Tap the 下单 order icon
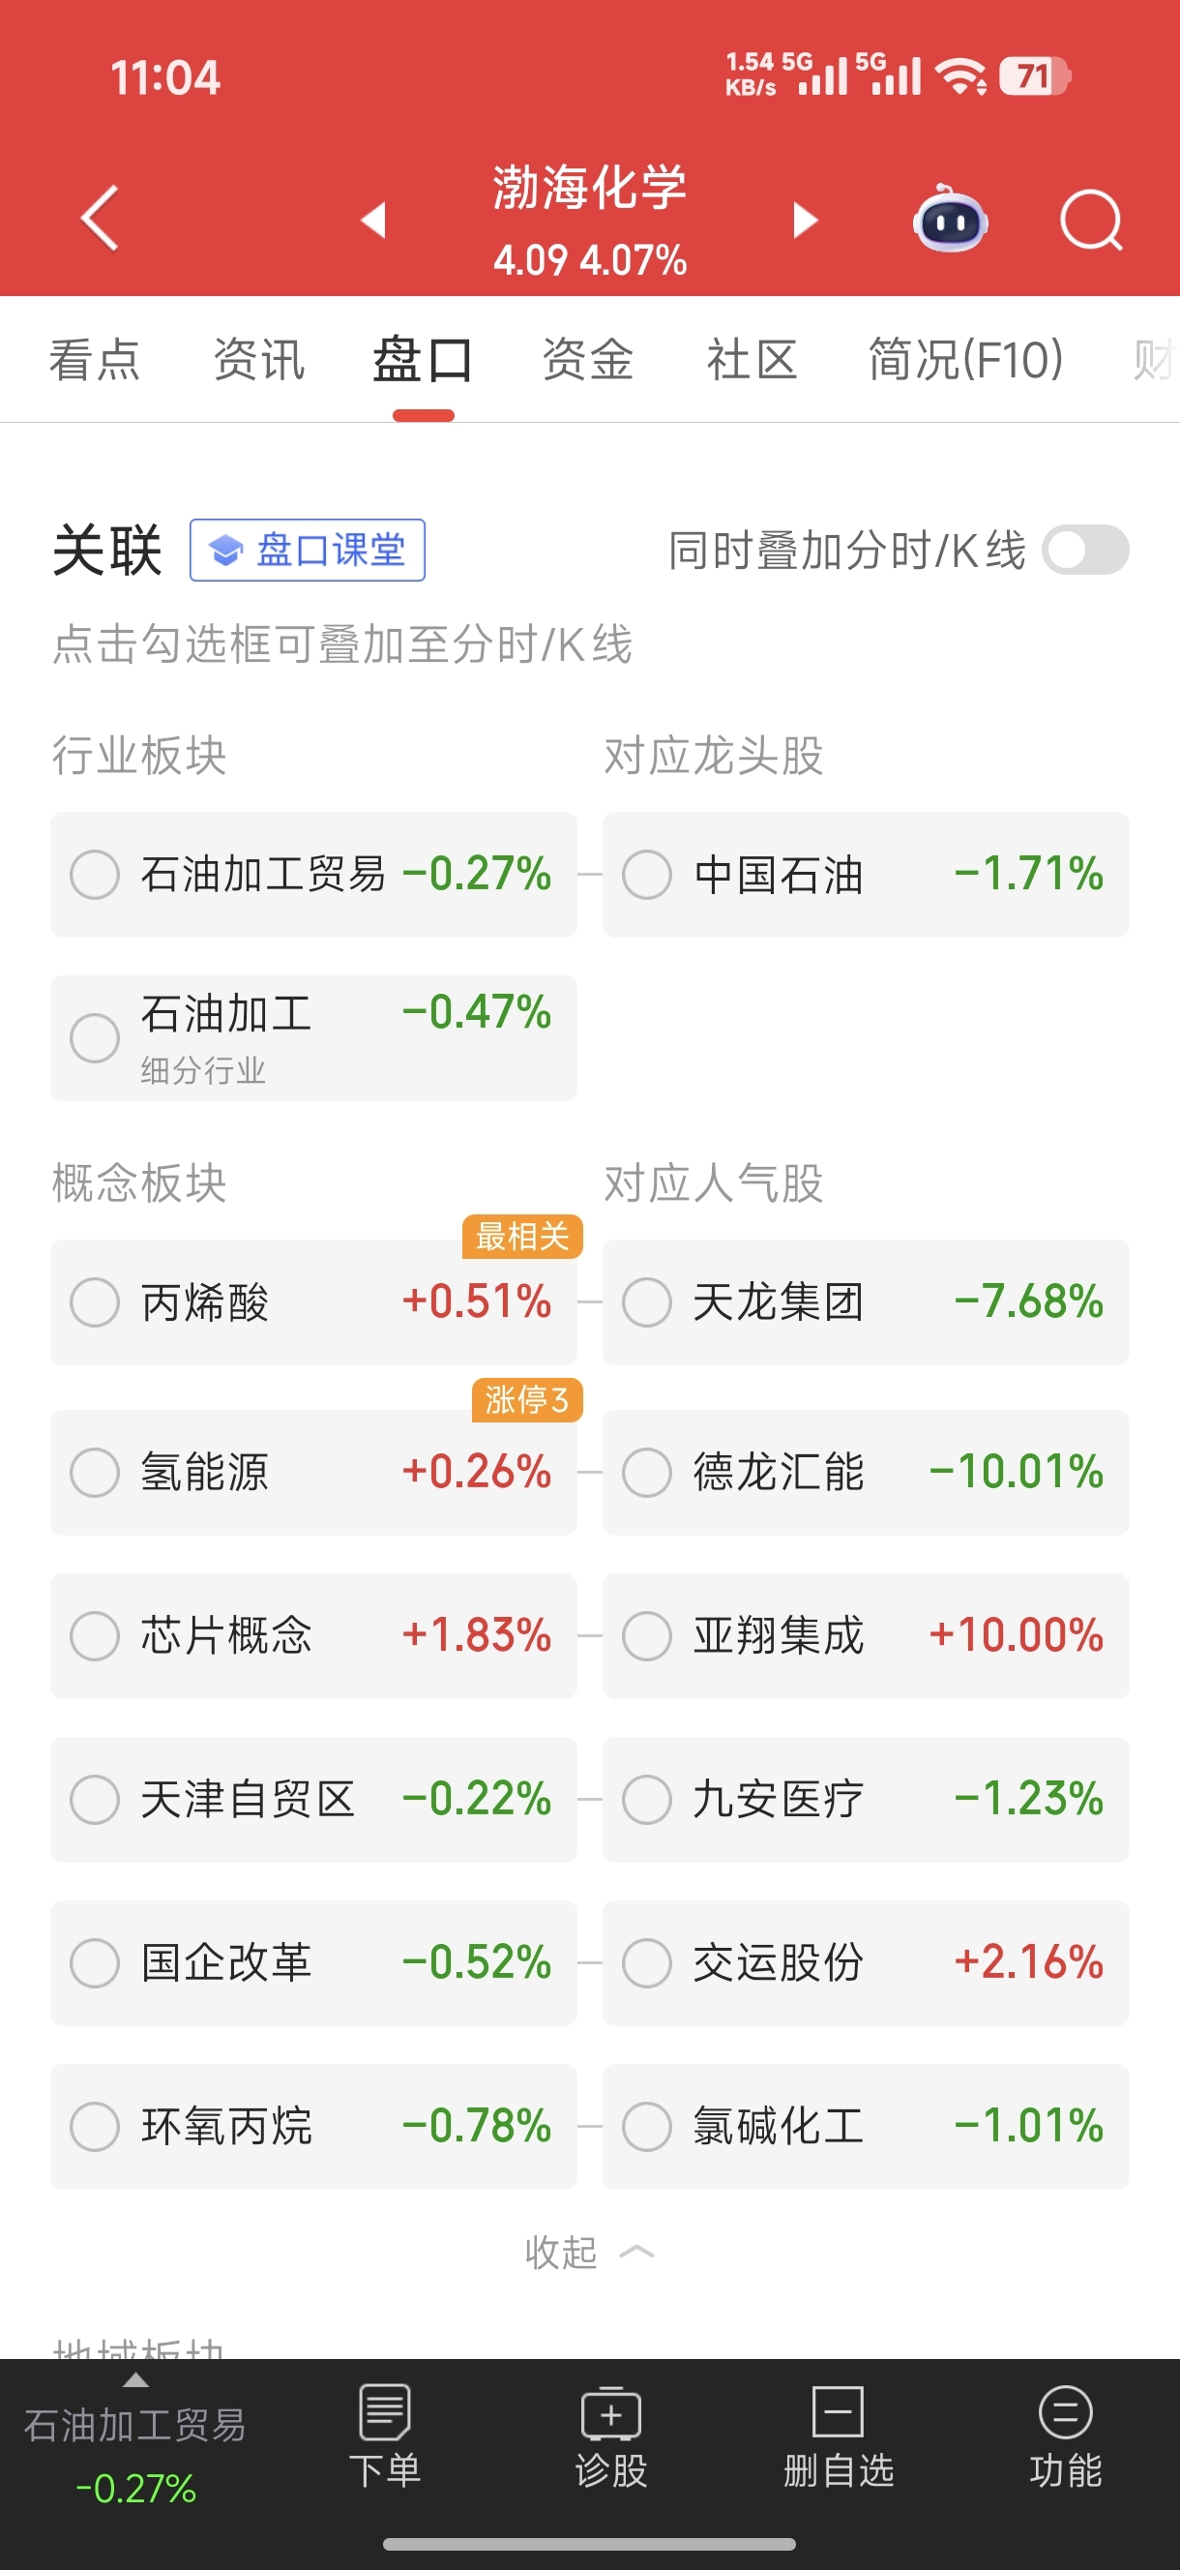The height and width of the screenshot is (2570, 1180). (384, 2434)
